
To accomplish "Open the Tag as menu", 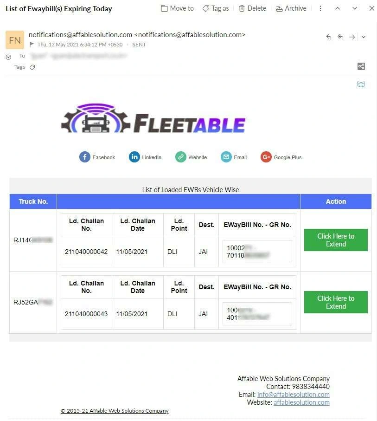I will tap(215, 8).
